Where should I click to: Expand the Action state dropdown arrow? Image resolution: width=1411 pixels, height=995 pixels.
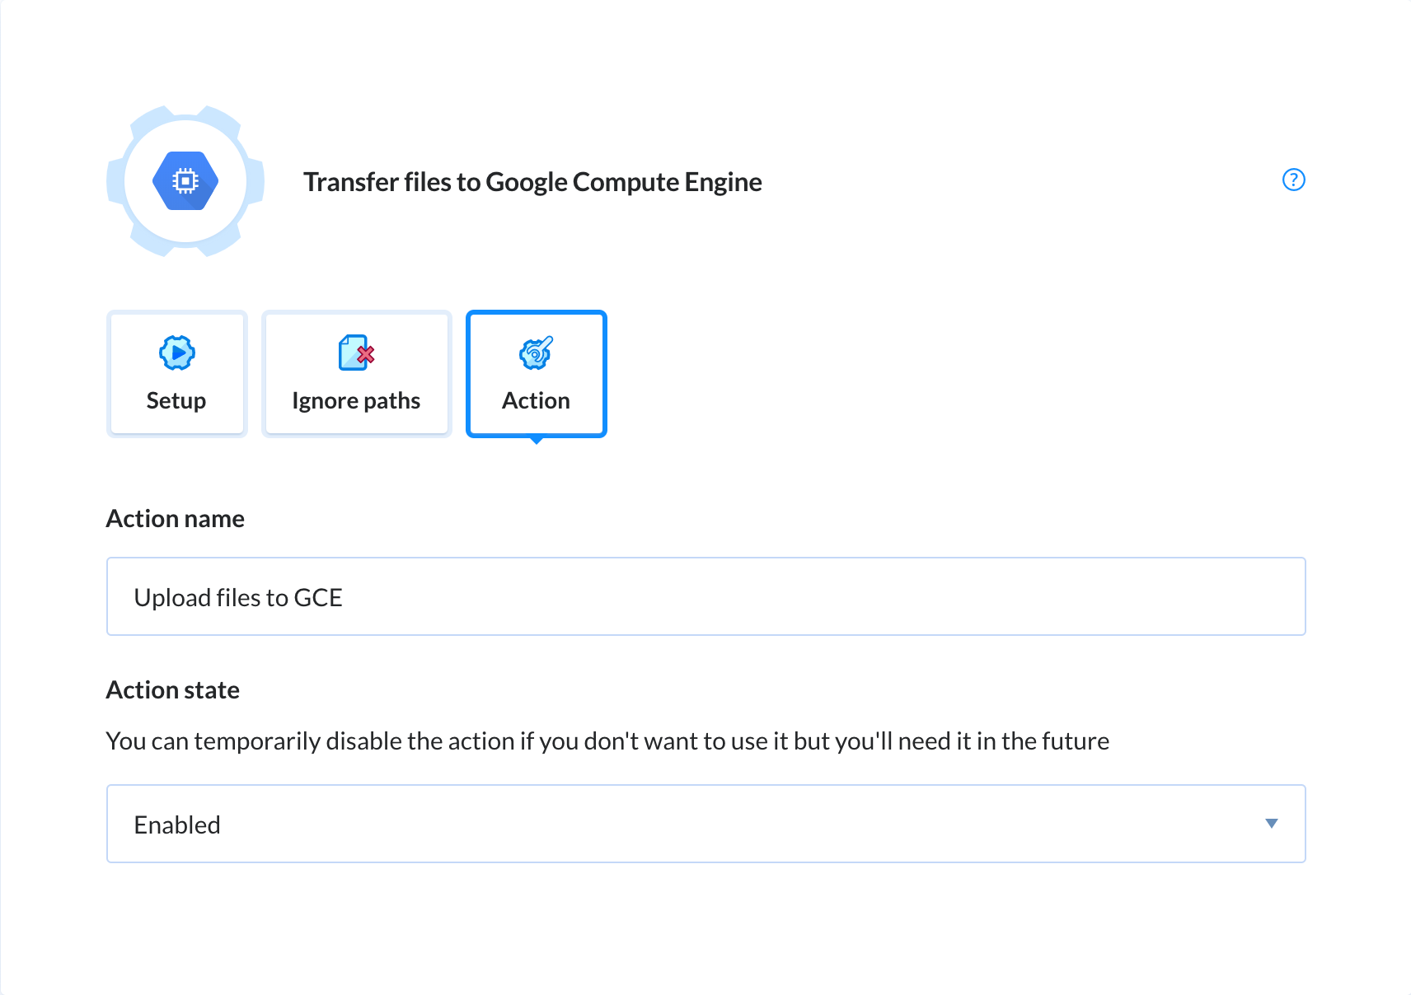point(1271,824)
